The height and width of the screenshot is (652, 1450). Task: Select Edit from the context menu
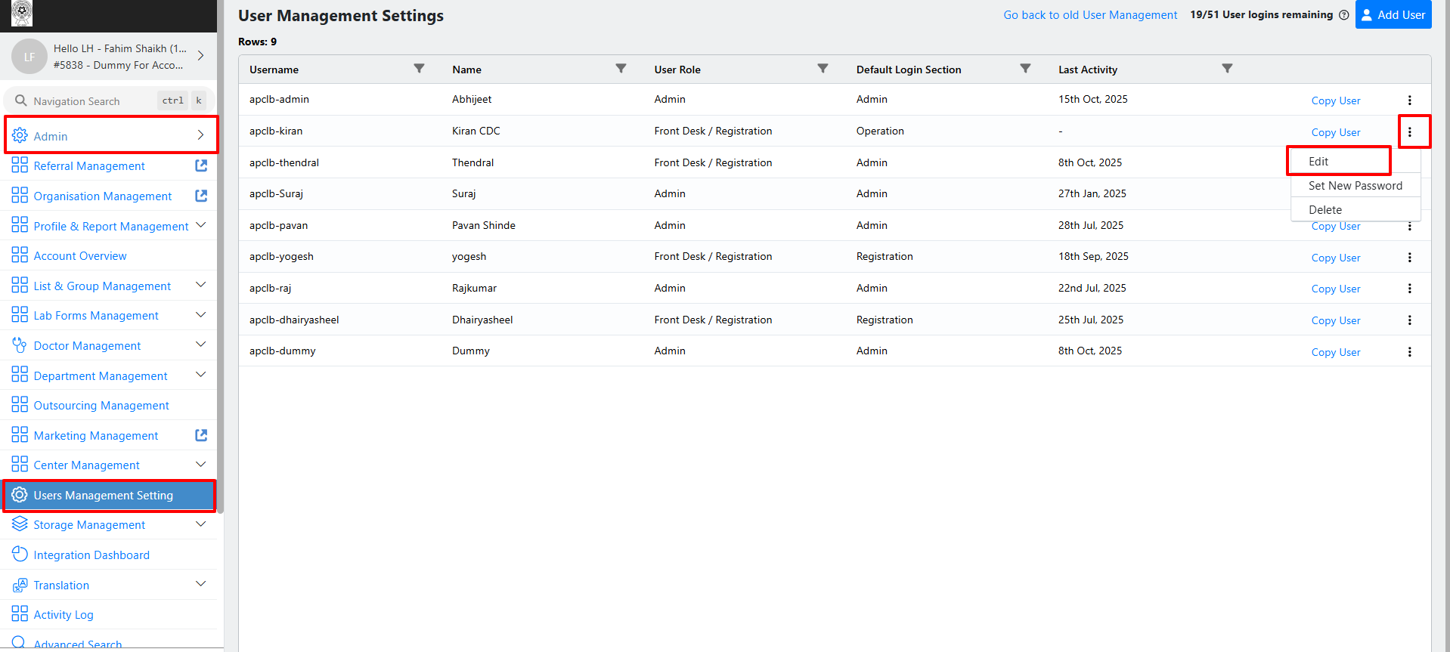(1318, 162)
